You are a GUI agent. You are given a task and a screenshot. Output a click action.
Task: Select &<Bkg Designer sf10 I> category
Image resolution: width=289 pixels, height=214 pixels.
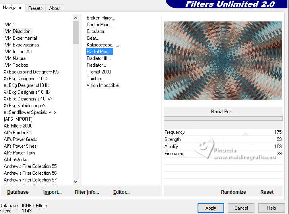(26, 79)
